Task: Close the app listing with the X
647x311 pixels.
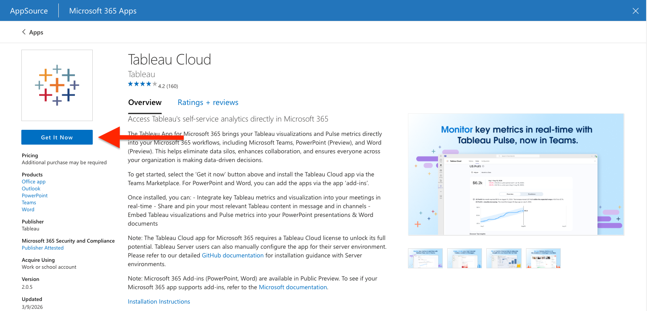Action: pyautogui.click(x=635, y=10)
